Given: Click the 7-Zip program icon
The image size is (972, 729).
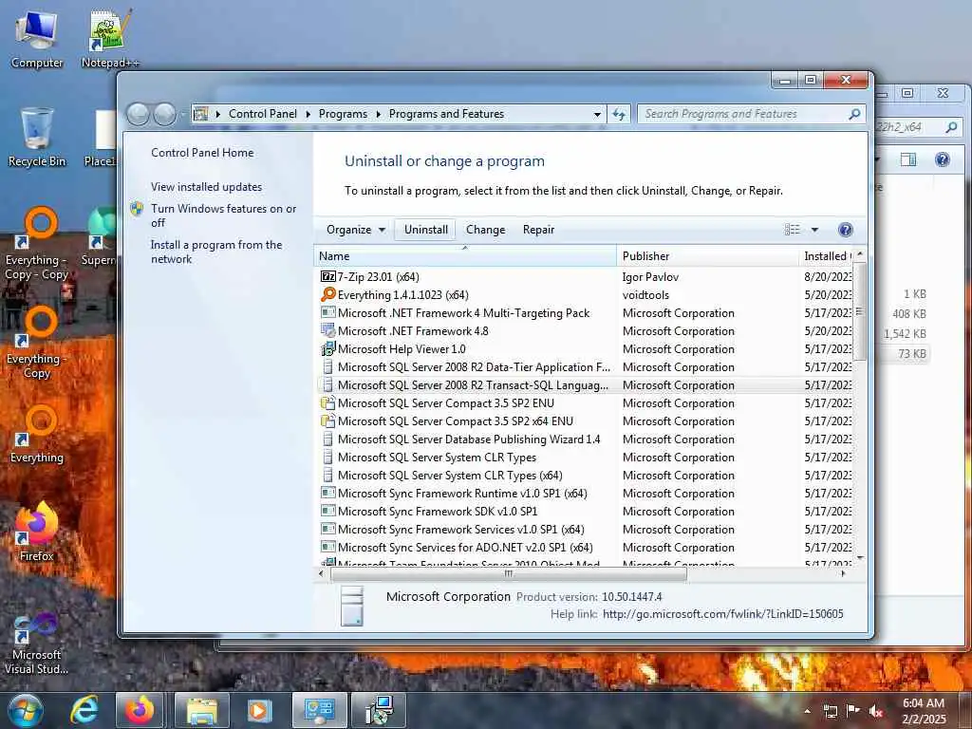Looking at the screenshot, I should click(x=327, y=276).
